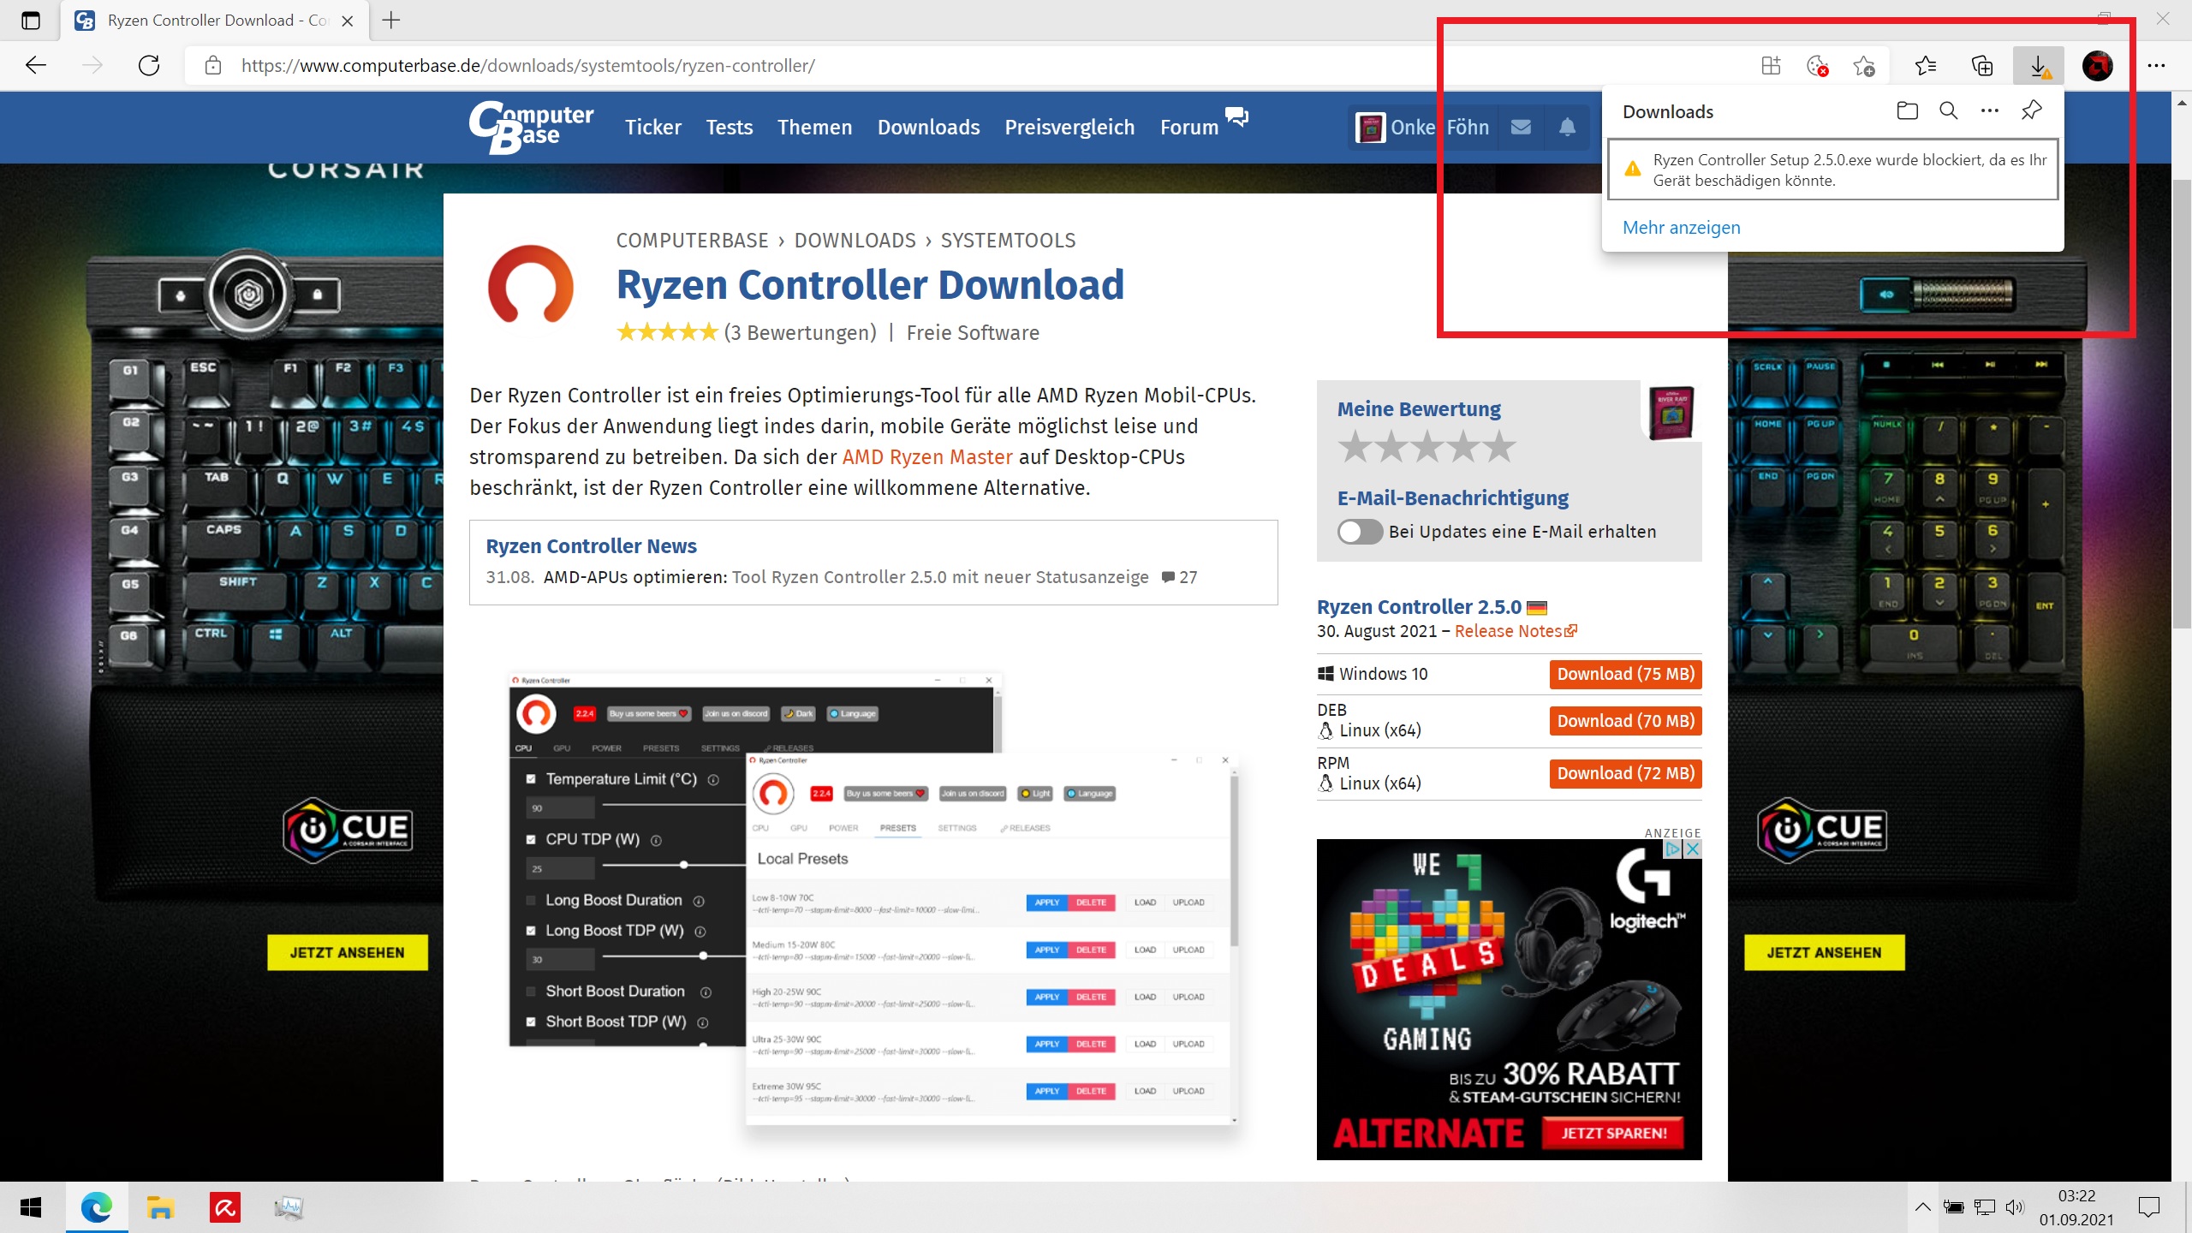Enable e-mail updates toggle
The height and width of the screenshot is (1233, 2192).
click(x=1360, y=532)
